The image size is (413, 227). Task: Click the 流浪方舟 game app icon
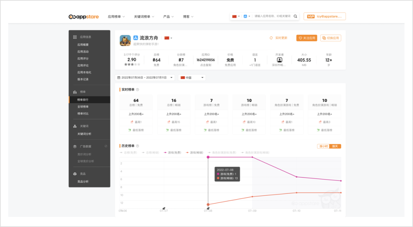pos(125,40)
